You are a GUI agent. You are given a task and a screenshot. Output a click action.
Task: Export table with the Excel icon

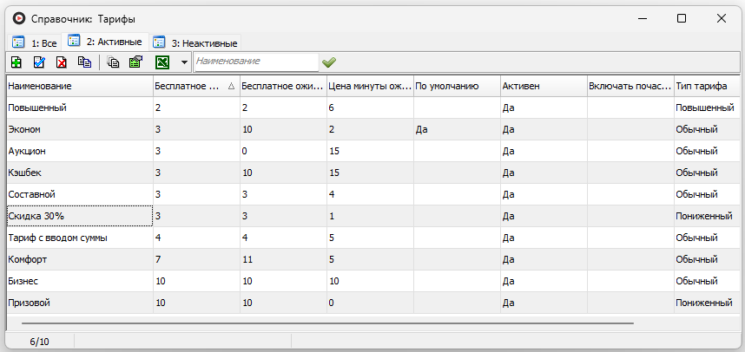point(163,62)
